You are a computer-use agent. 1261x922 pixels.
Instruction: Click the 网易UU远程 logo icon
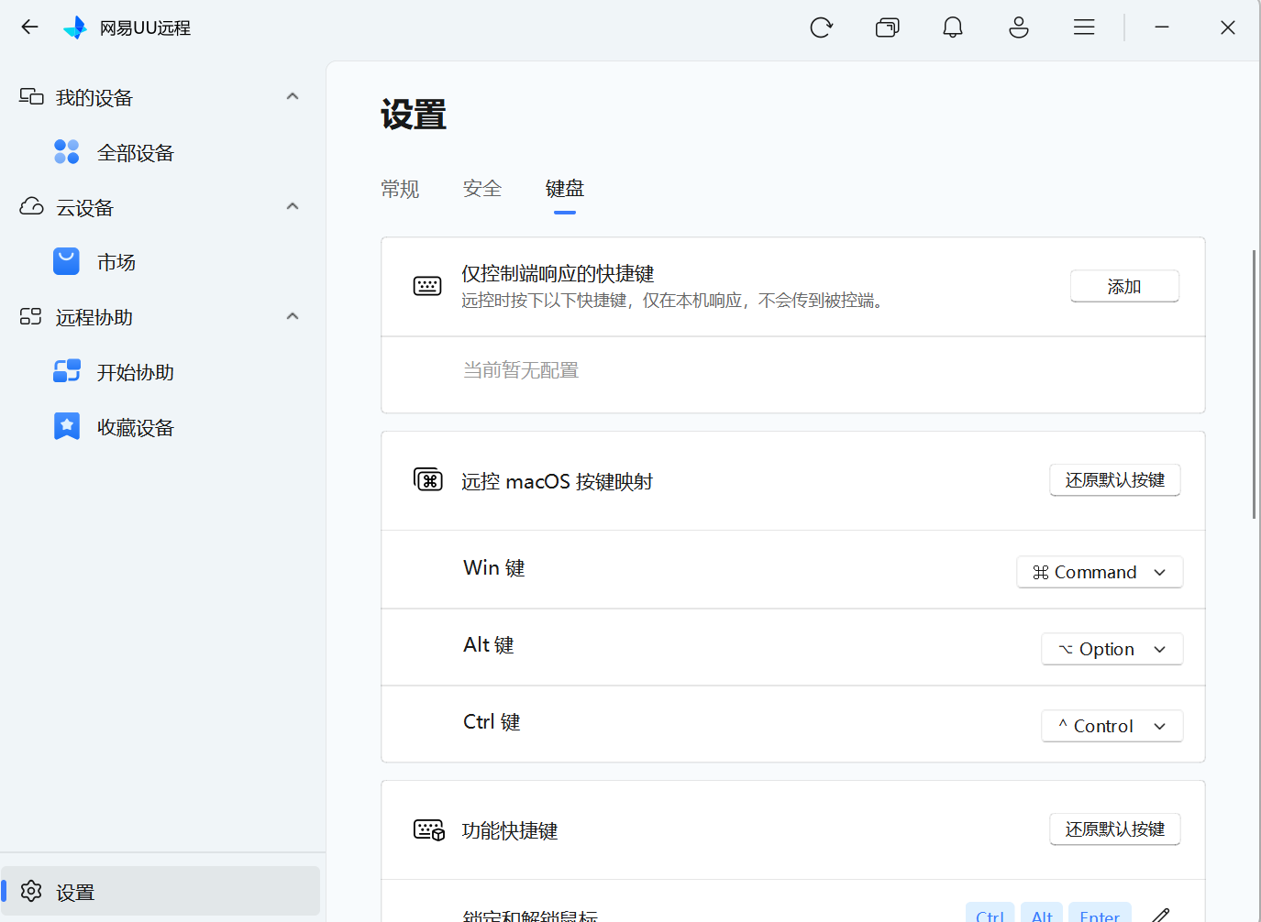click(75, 27)
